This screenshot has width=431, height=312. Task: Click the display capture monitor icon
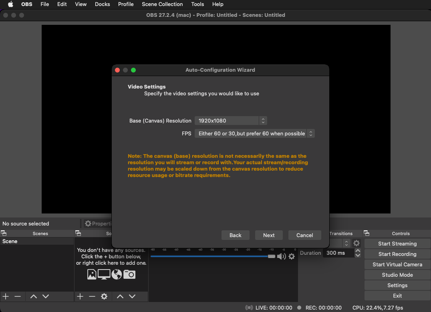click(x=104, y=274)
